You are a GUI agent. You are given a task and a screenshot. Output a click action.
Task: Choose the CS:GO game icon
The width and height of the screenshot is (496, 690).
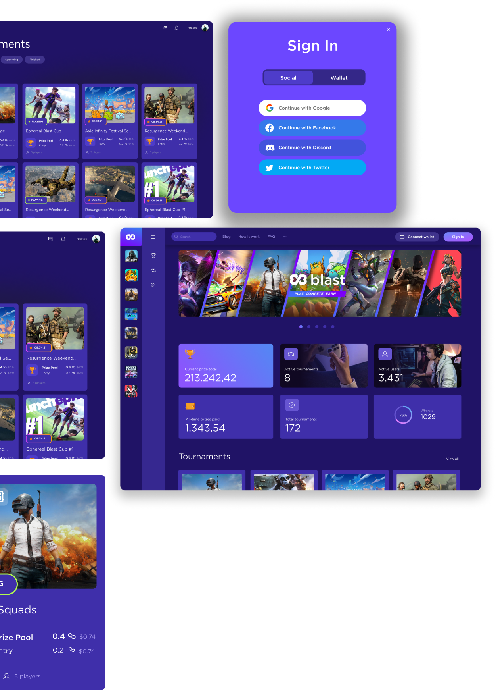(x=131, y=352)
